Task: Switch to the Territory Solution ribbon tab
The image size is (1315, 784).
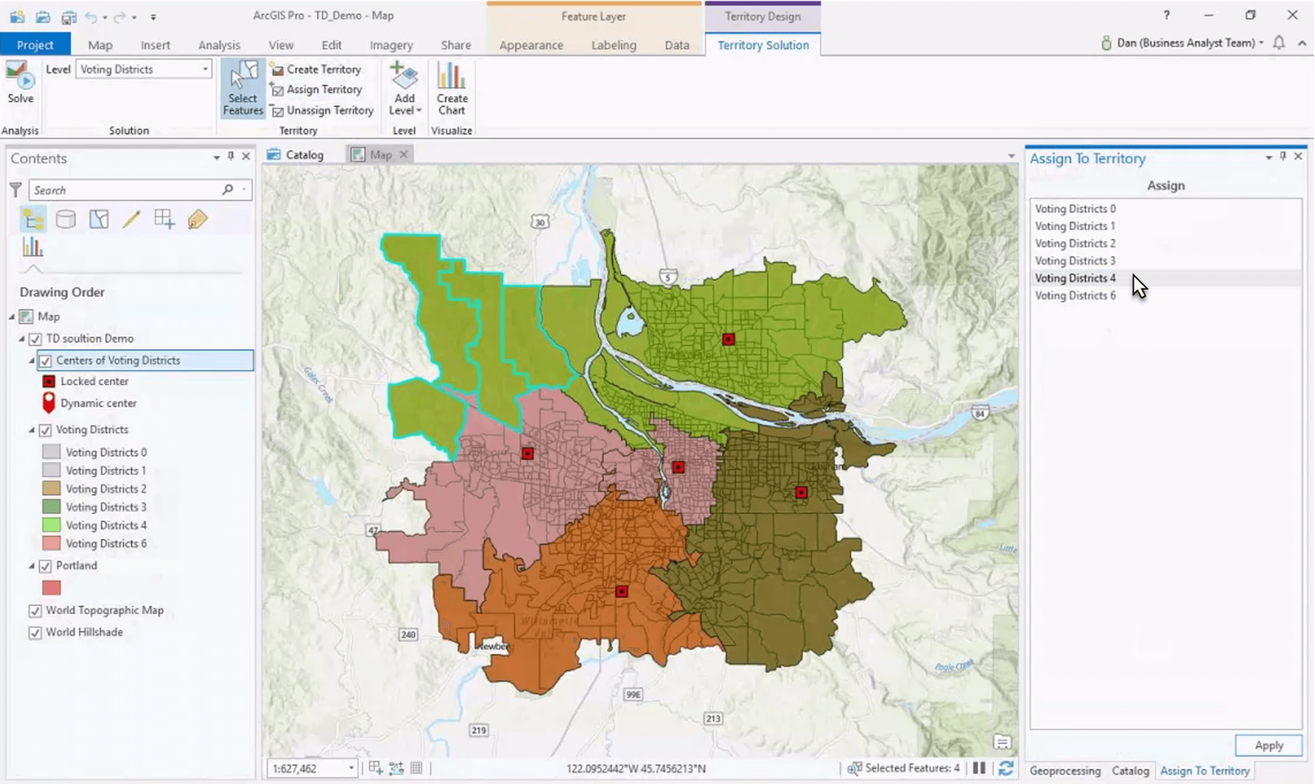Action: [762, 45]
